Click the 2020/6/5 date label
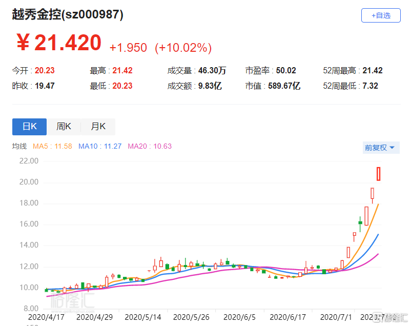Screen dimensions: 411x326 (239, 317)
